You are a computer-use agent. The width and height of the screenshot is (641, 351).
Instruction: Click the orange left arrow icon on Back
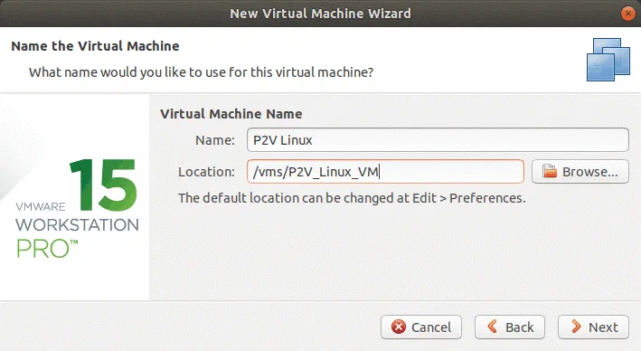click(492, 327)
